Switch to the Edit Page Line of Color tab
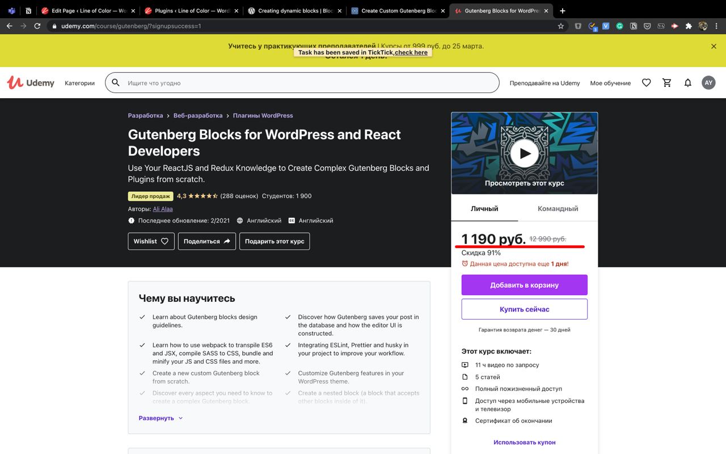Screen dimensions: 726x454 click(88, 10)
